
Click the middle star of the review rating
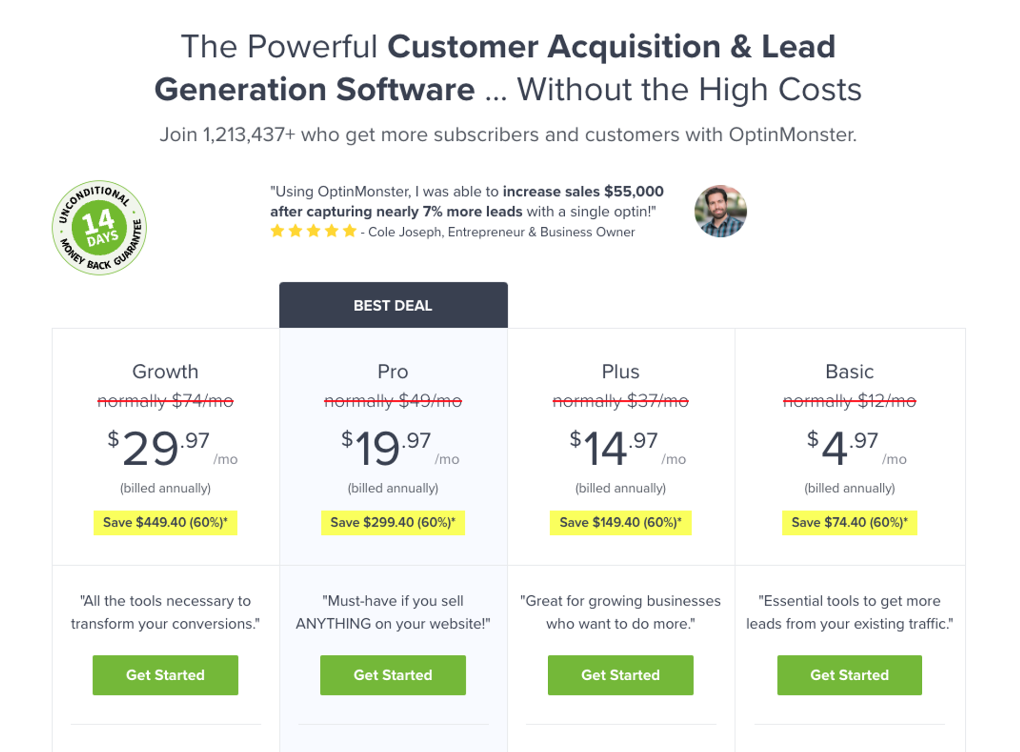tap(313, 231)
